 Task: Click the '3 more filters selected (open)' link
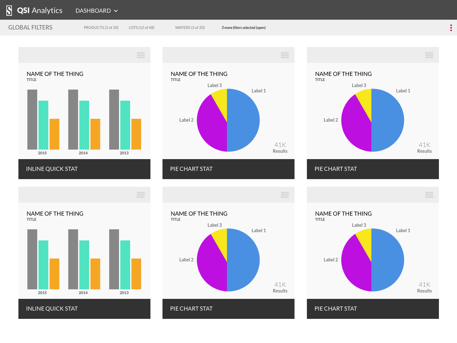(x=243, y=28)
